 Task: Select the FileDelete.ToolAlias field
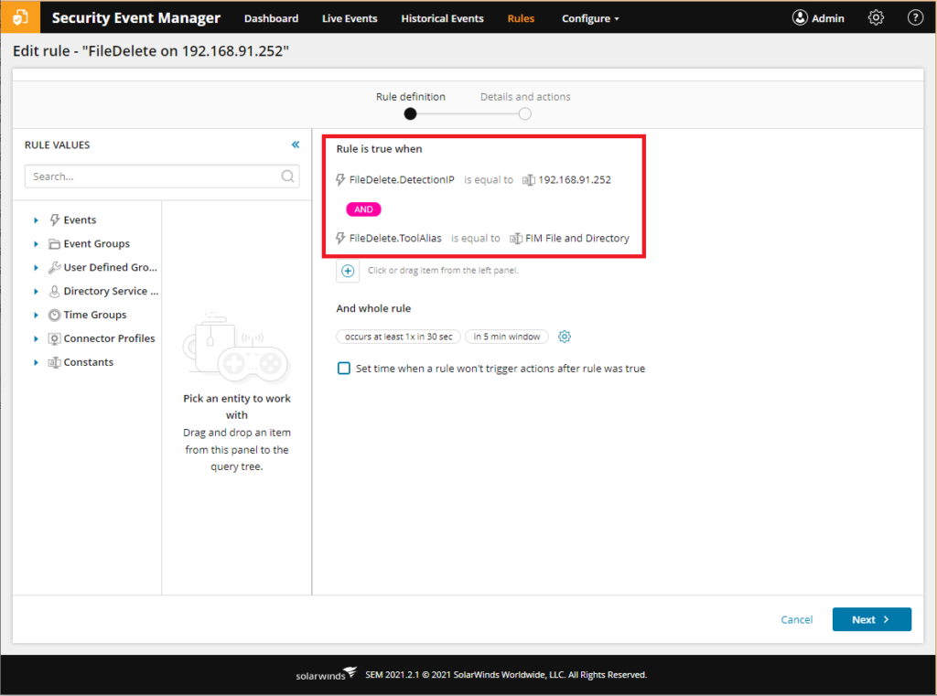coord(395,239)
